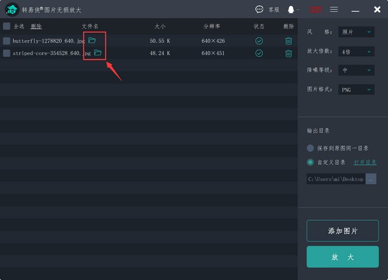388x280 pixels.
Task: Select 自定义目录 radio option
Action: click(310, 162)
